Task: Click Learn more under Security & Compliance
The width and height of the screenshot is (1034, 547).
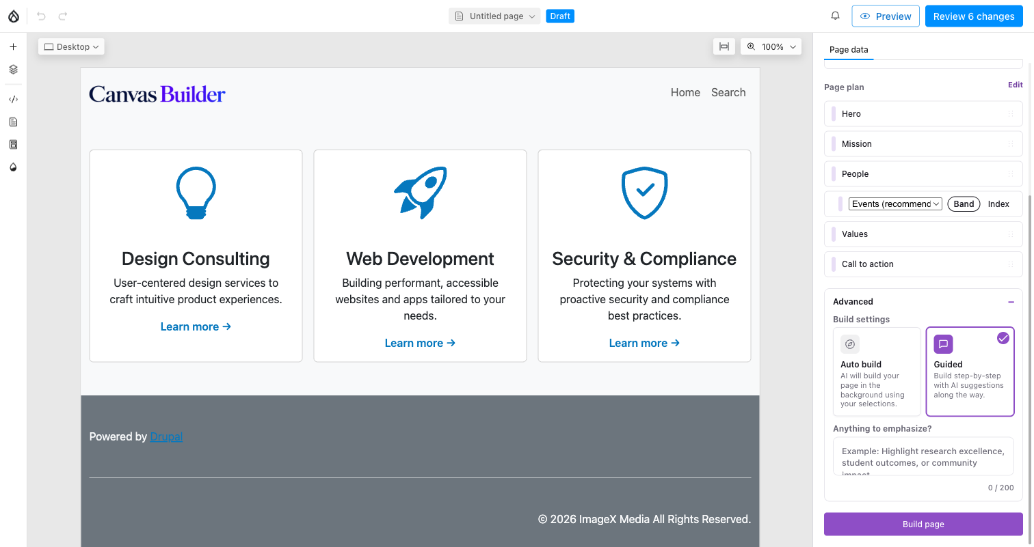Action: 644,343
